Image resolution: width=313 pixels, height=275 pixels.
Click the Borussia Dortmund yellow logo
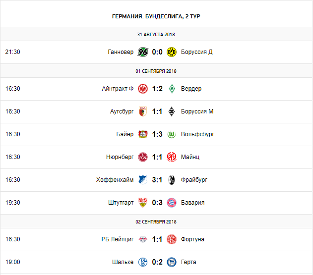(x=172, y=52)
